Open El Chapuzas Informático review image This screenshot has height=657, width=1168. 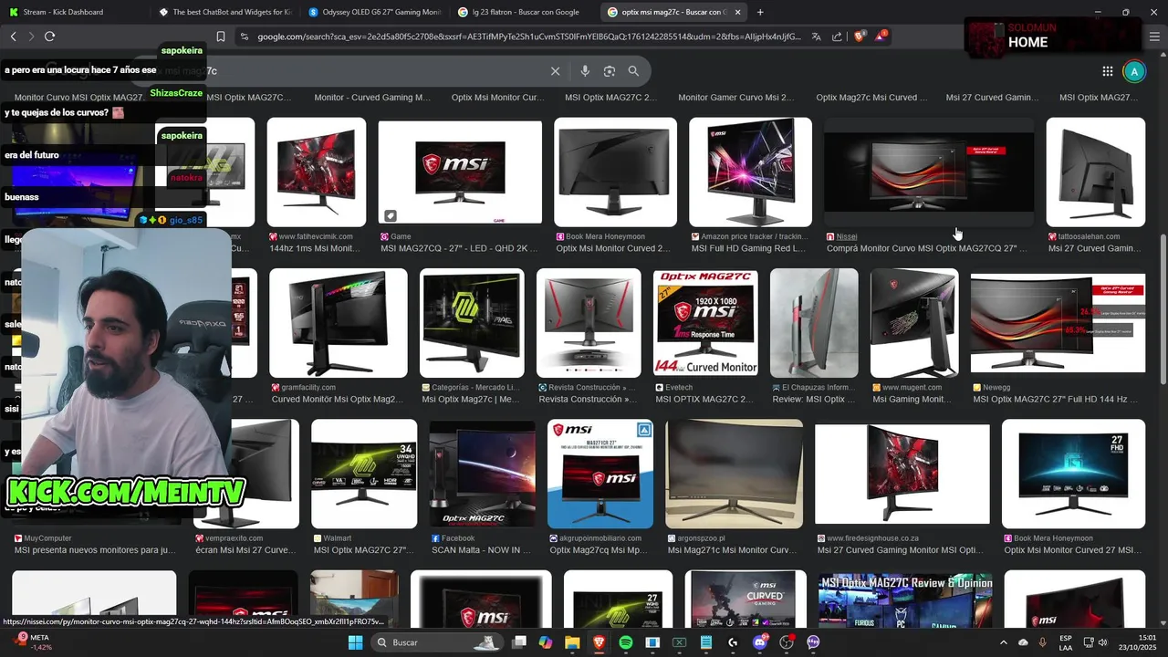coord(814,323)
